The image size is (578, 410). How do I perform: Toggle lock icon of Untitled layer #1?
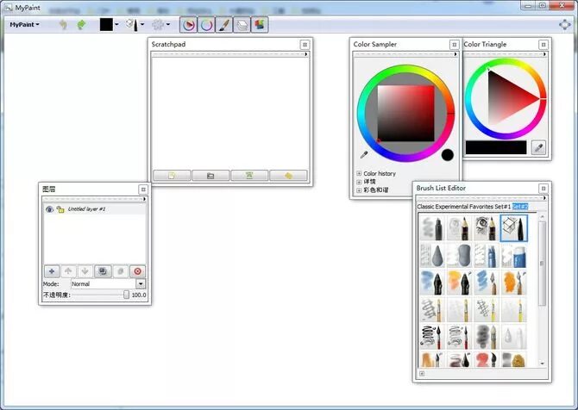[60, 209]
